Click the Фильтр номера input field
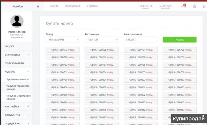The height and width of the screenshot is (125, 207). [141, 40]
